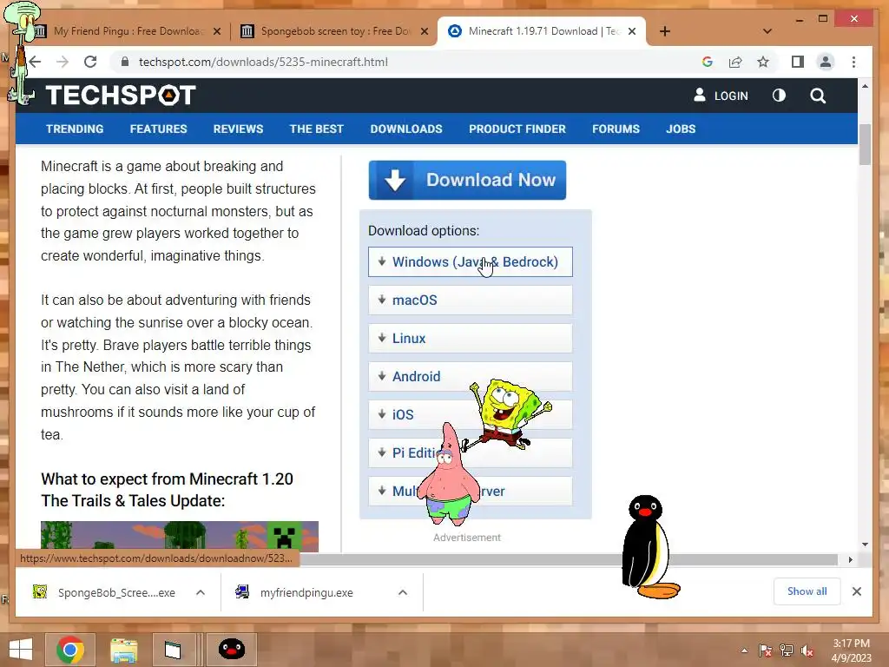Click the scrollbar down arrow
Image resolution: width=889 pixels, height=667 pixels.
(865, 545)
